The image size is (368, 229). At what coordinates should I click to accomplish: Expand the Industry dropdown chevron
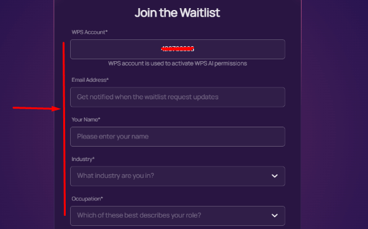click(275, 176)
